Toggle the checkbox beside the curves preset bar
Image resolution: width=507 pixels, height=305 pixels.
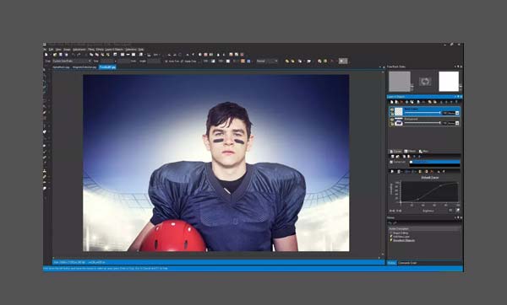(391, 162)
